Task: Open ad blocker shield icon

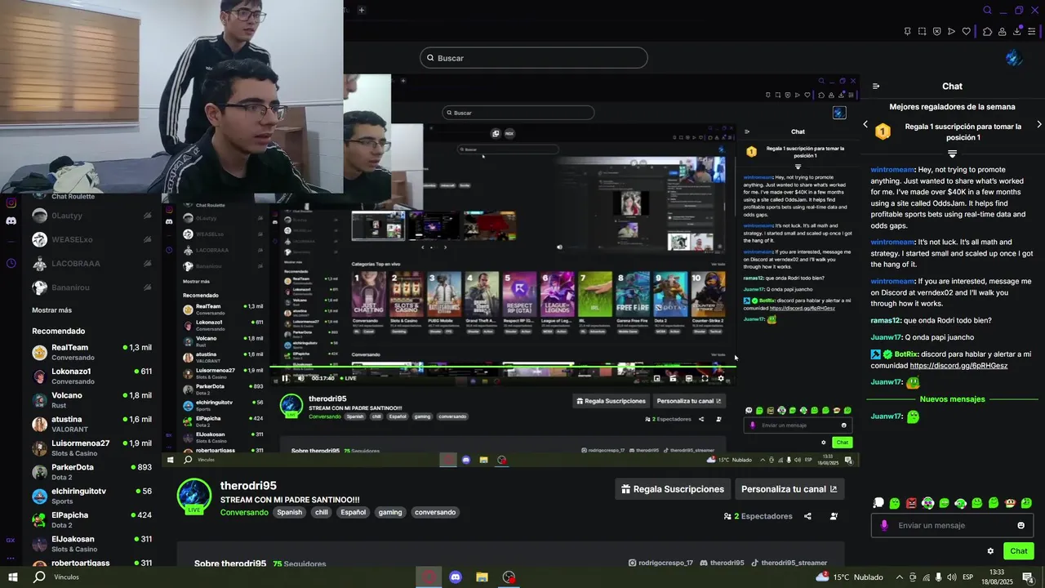Action: 936,32
